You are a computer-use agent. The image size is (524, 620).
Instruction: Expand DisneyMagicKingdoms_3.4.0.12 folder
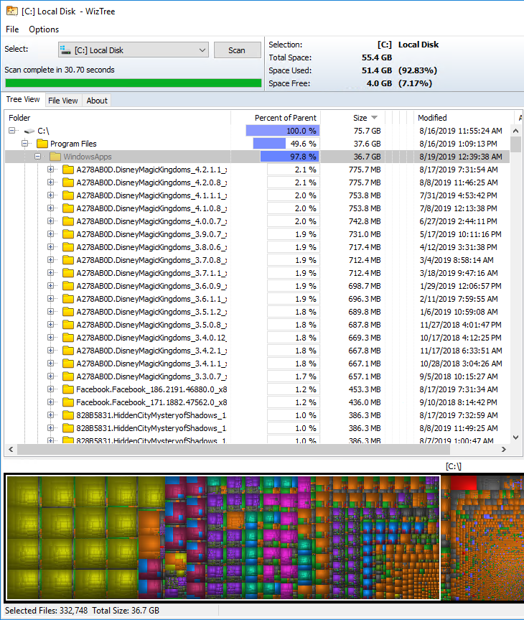[50, 338]
